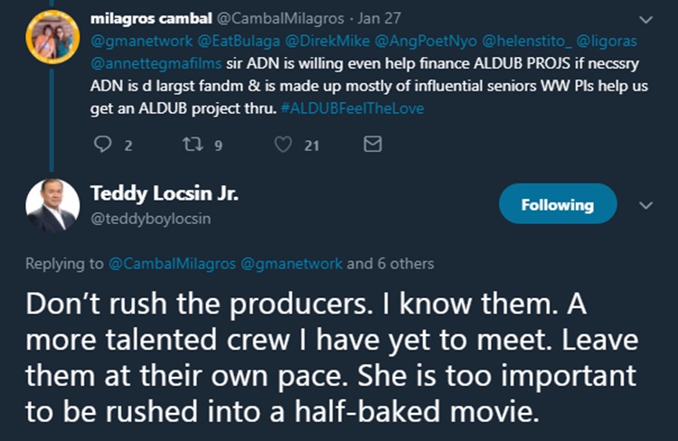
Task: Like the tweet with heart icon
Action: 285,145
